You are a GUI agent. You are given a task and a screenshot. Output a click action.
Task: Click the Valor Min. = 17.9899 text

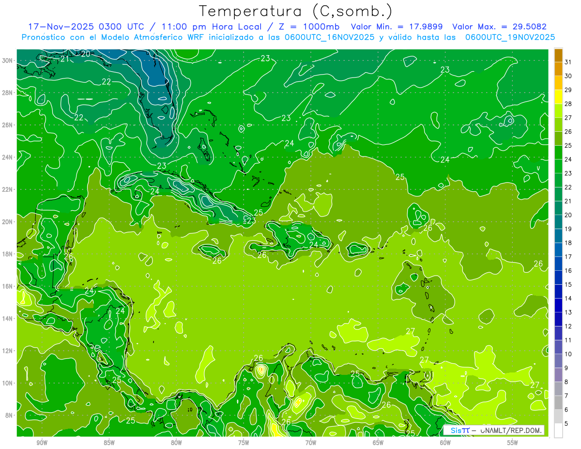click(x=397, y=27)
